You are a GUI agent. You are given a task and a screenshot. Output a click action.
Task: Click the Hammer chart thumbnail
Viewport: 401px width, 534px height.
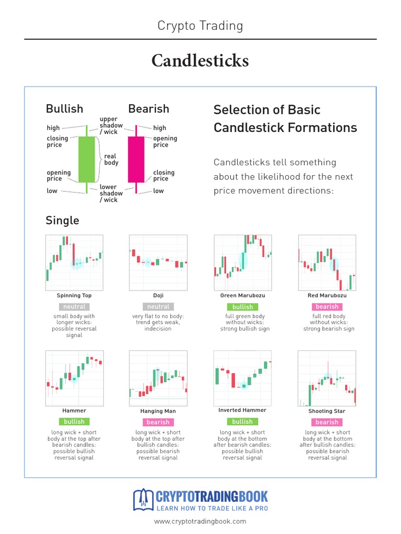click(x=74, y=378)
